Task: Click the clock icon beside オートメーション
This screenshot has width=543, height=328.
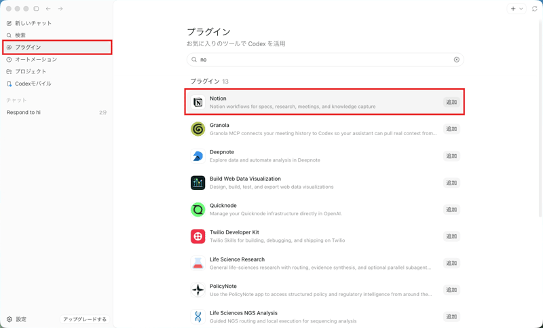Action: 9,59
